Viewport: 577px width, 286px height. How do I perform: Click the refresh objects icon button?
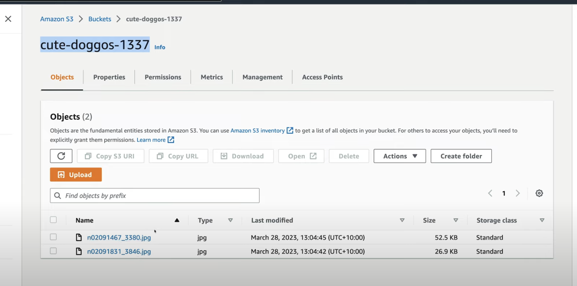click(61, 156)
